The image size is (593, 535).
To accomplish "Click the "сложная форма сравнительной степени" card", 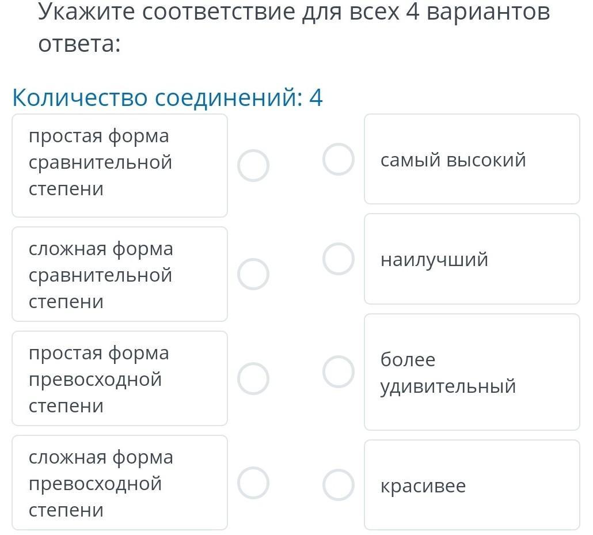I will (x=119, y=274).
